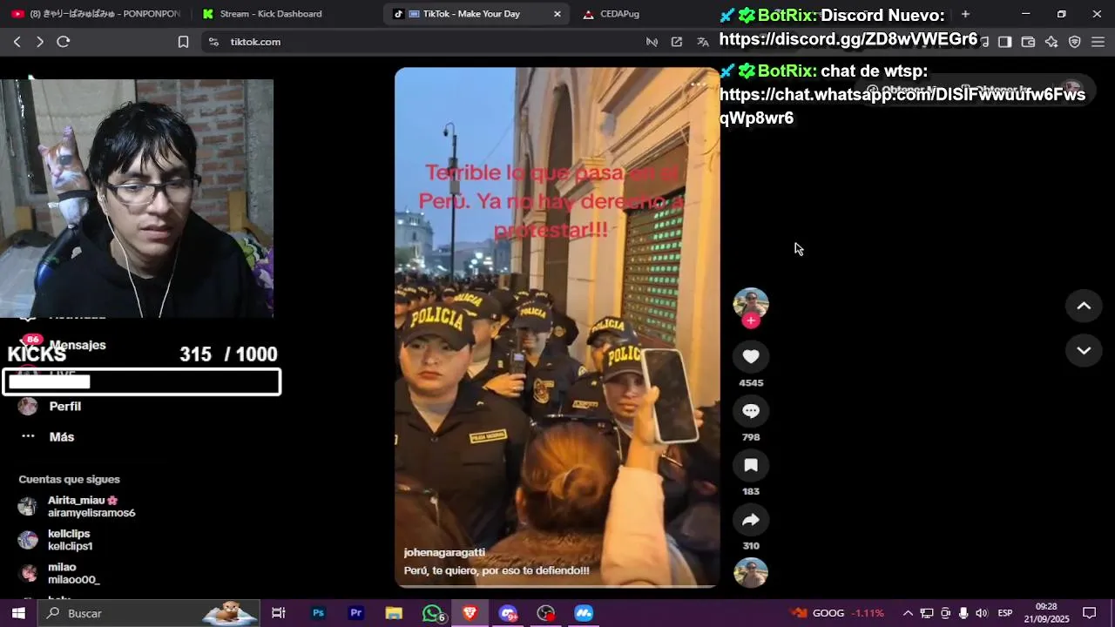Toggle the microphone tray icon
Screen dimensions: 1115x627
(x=963, y=613)
